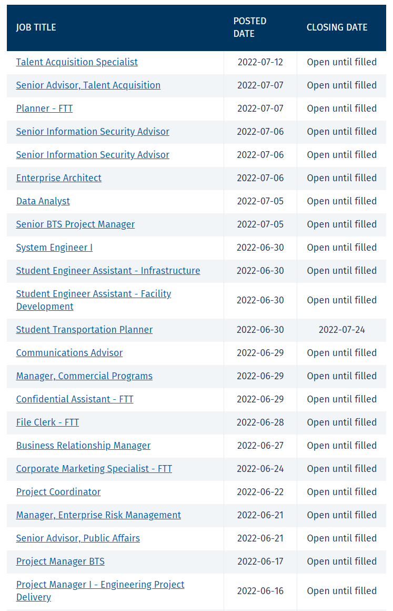The image size is (393, 611).
Task: Open the Project Coordinator job posting
Action: click(x=58, y=492)
